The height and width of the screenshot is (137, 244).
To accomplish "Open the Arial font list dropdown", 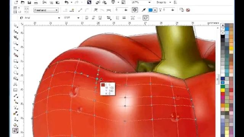I will point(59,18).
